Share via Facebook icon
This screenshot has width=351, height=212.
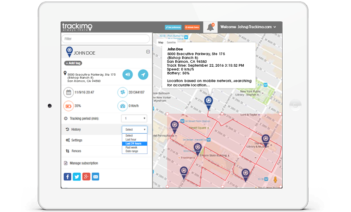point(68,177)
